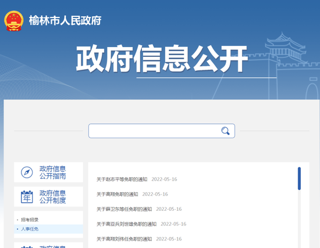Image resolution: width=320 pixels, height=248 pixels.
Task: Open notice 关于高亚兵刘世雄免职的通知
Action: click(126, 224)
